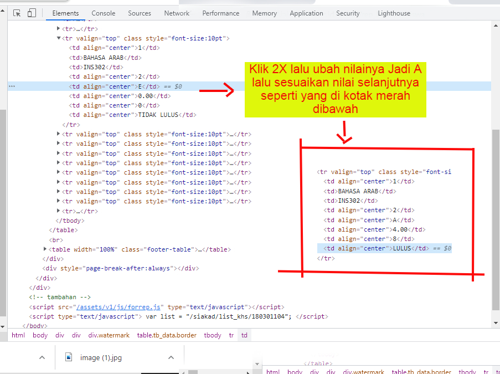Select the closing table tag line

63,230
